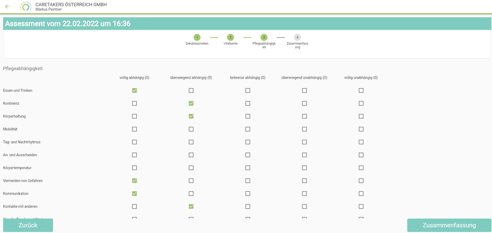Image resolution: width=492 pixels, height=233 pixels.
Task: Click the Assessment vom 22.02.2022 header
Action: coord(68,24)
